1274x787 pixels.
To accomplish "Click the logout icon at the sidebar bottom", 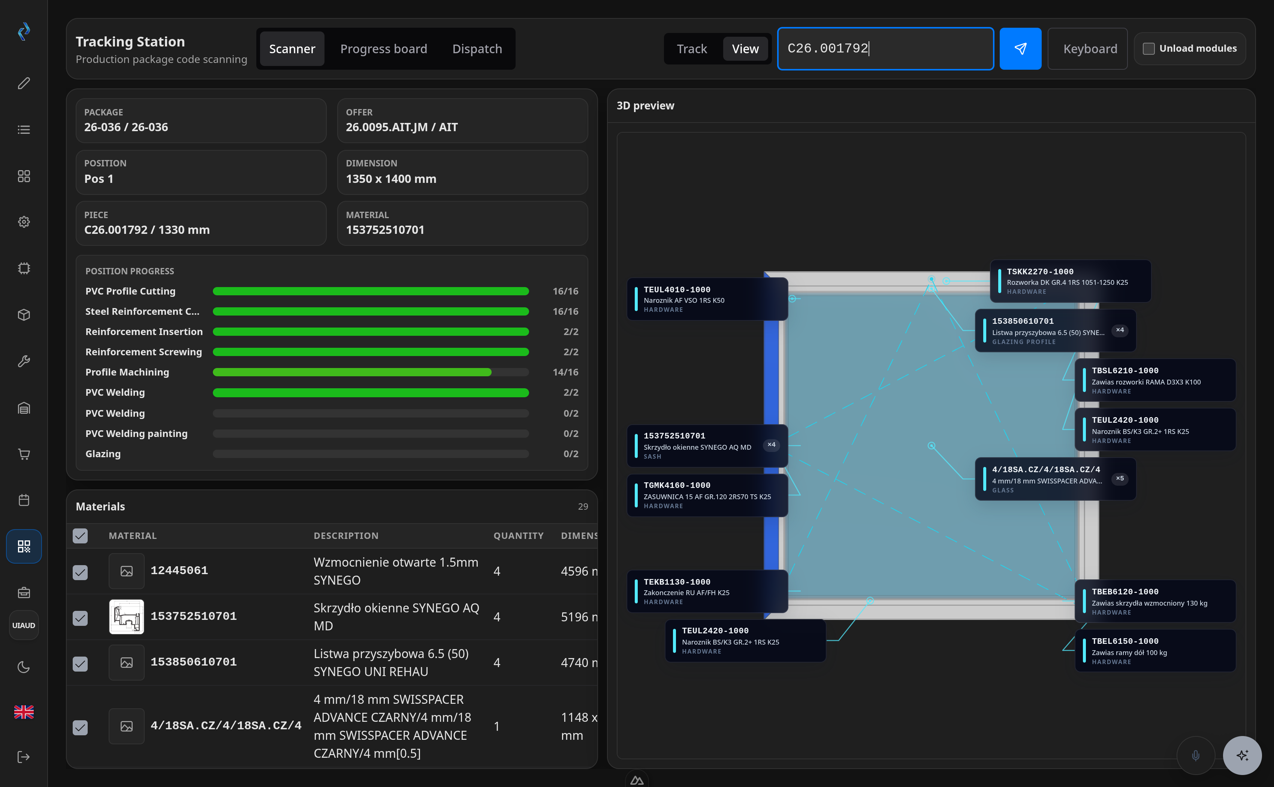I will point(23,757).
